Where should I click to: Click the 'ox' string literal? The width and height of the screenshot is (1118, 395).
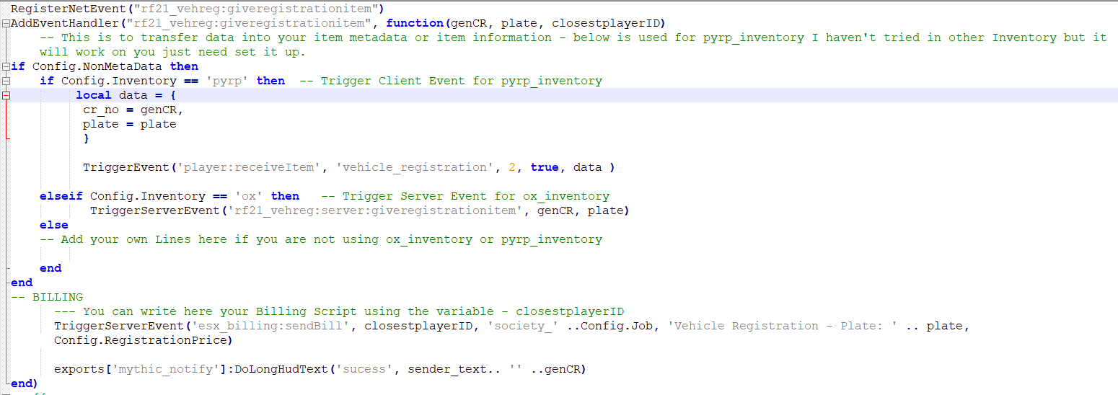pos(249,196)
